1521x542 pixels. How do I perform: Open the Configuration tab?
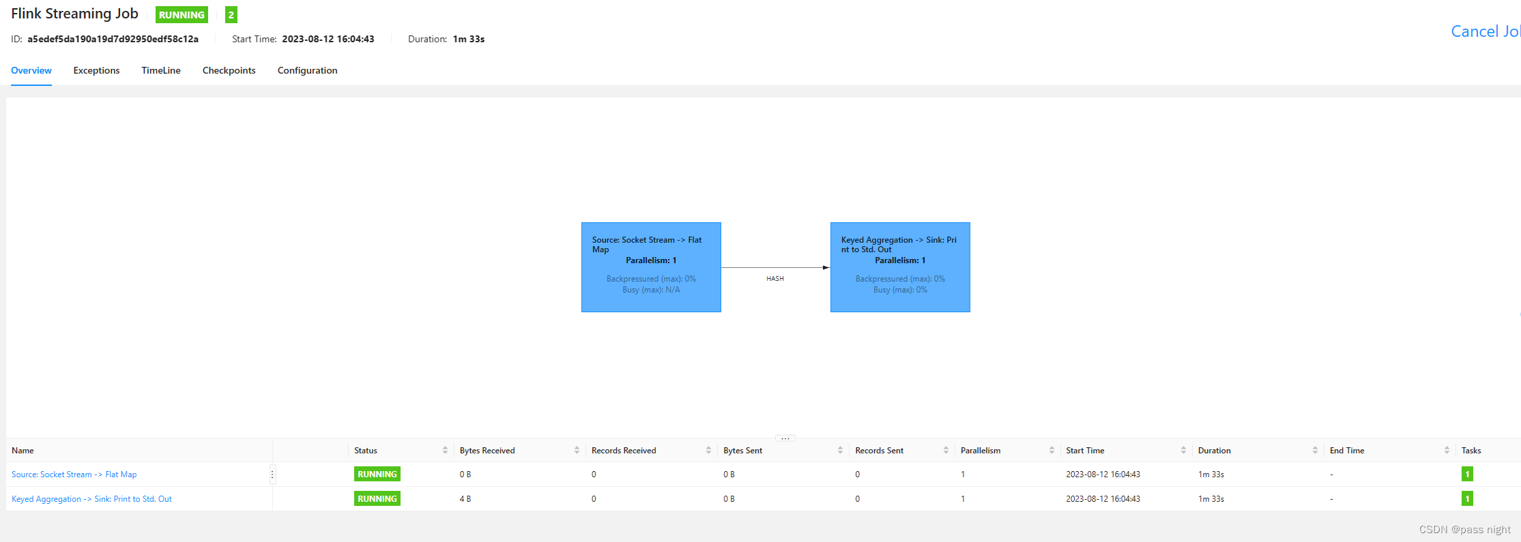point(307,70)
